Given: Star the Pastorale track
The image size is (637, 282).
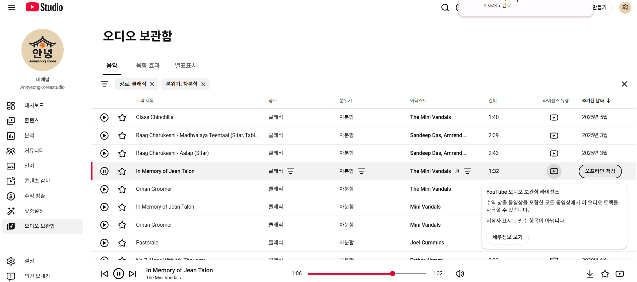Looking at the screenshot, I should [x=122, y=243].
